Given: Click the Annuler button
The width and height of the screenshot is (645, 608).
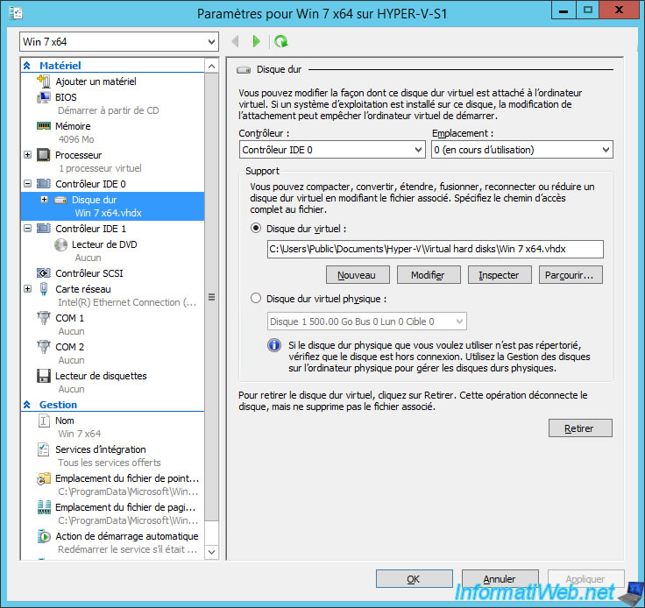Looking at the screenshot, I should coord(500,579).
